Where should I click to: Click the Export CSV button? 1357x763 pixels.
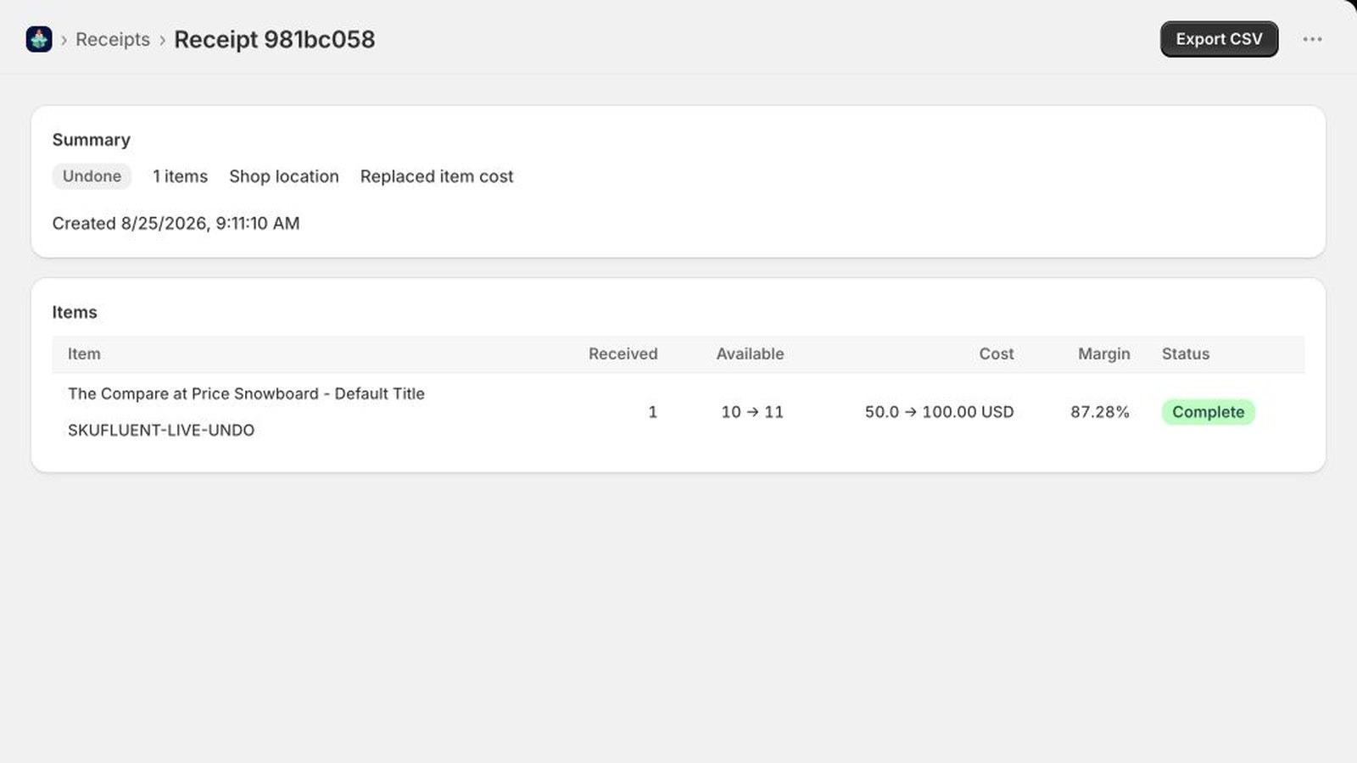click(x=1219, y=39)
